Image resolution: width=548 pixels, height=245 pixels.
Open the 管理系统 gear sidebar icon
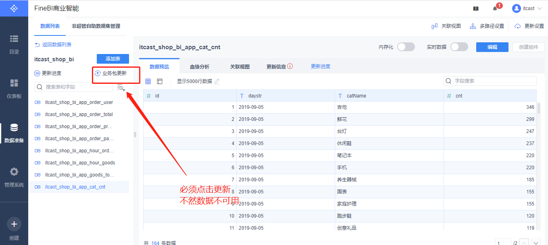click(14, 172)
